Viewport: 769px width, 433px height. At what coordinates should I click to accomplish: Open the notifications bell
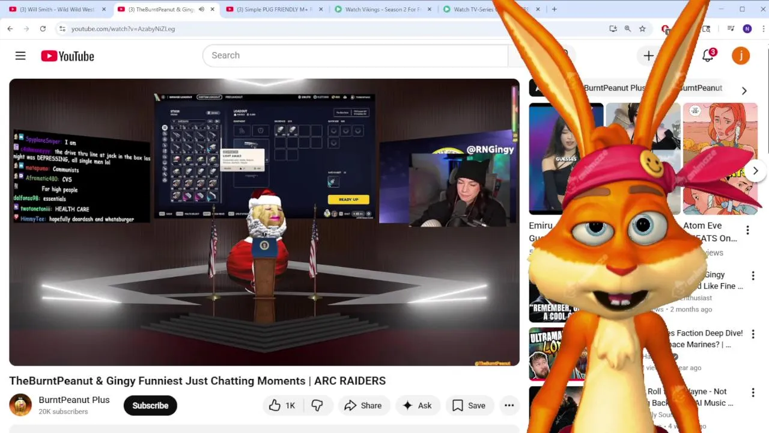coord(708,55)
